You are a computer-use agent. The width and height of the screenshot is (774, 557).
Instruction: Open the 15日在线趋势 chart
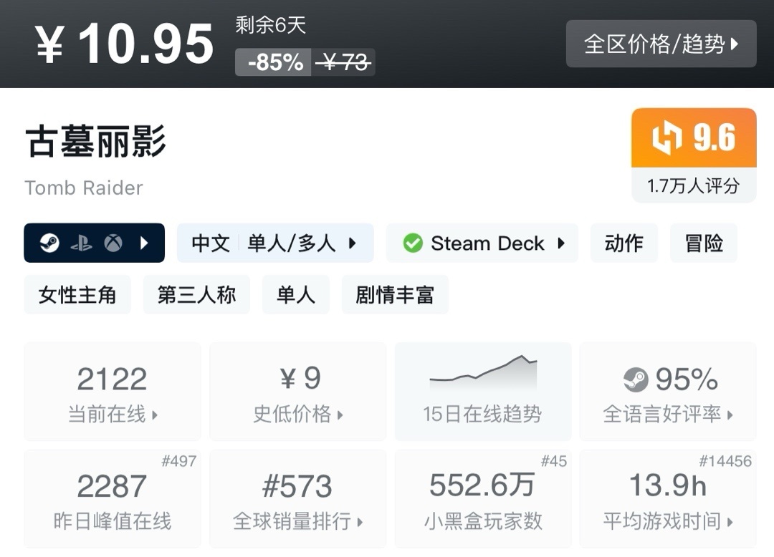(482, 391)
